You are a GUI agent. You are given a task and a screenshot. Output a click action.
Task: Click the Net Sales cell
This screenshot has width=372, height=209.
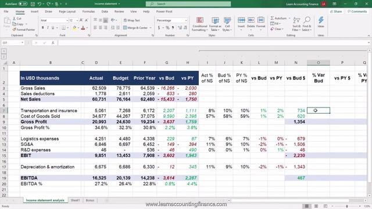point(51,99)
